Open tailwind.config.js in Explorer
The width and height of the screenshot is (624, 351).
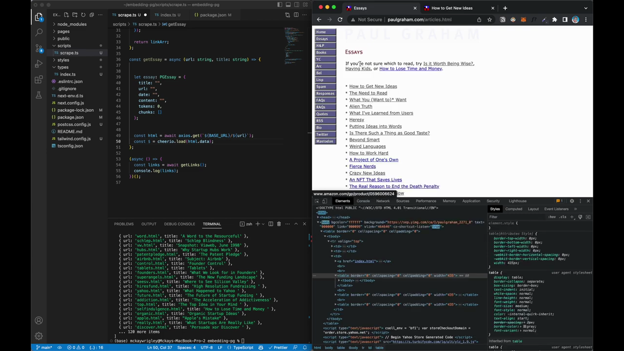(x=74, y=139)
